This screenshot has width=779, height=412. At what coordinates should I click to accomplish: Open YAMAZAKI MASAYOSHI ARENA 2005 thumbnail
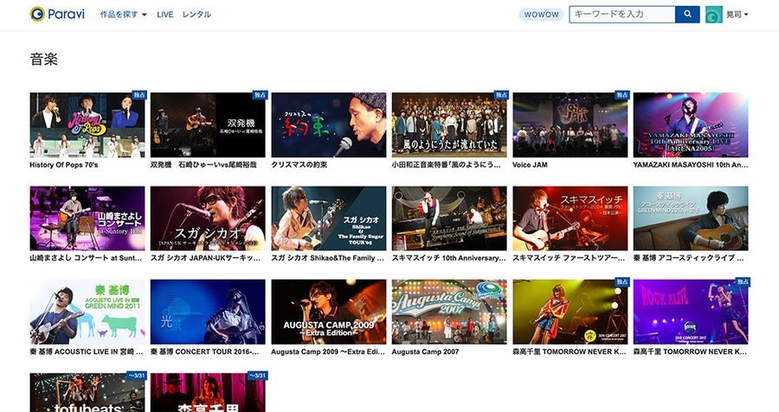click(x=691, y=125)
